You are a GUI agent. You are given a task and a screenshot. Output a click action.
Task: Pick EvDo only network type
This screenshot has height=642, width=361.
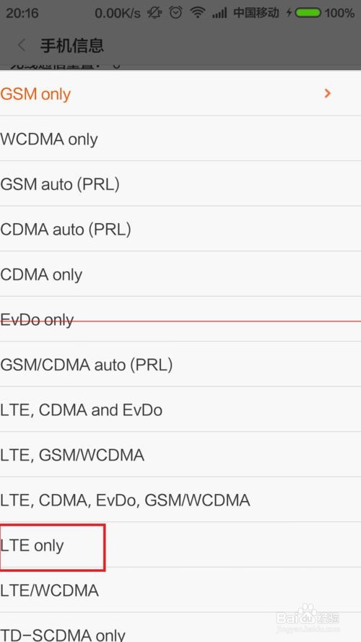[x=180, y=319]
